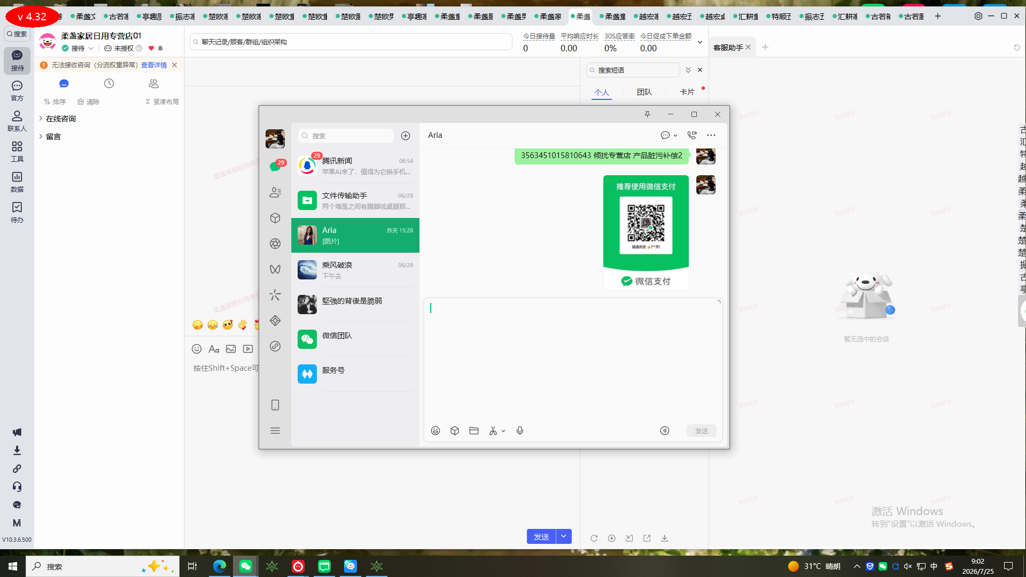Expand 在线咨询 tree section
This screenshot has height=577, width=1026.
41,119
